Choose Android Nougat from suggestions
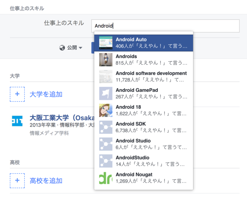 (x=144, y=178)
